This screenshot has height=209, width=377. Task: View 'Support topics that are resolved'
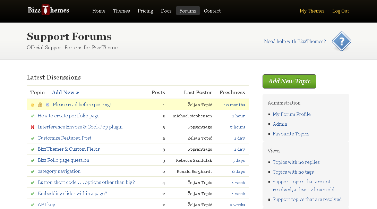(x=307, y=199)
